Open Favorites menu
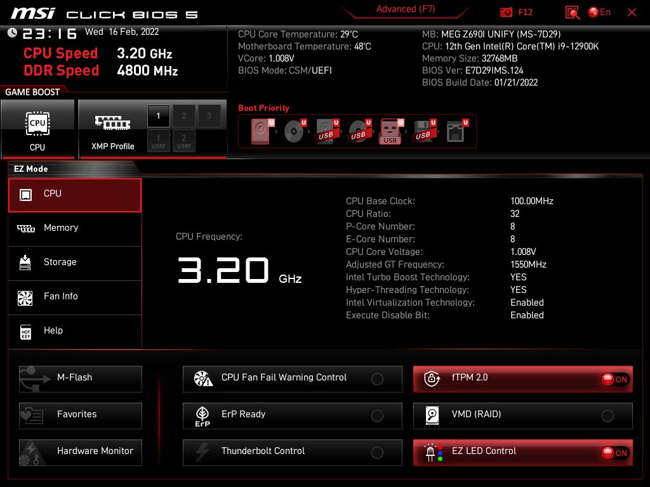 81,416
